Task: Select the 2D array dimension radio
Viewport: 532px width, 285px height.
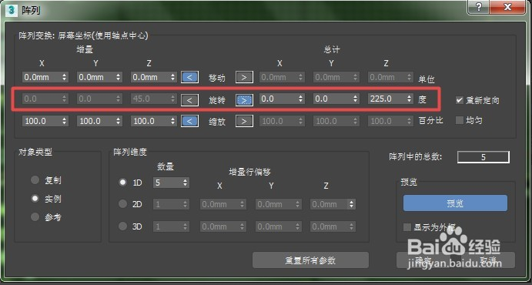Action: (x=122, y=204)
